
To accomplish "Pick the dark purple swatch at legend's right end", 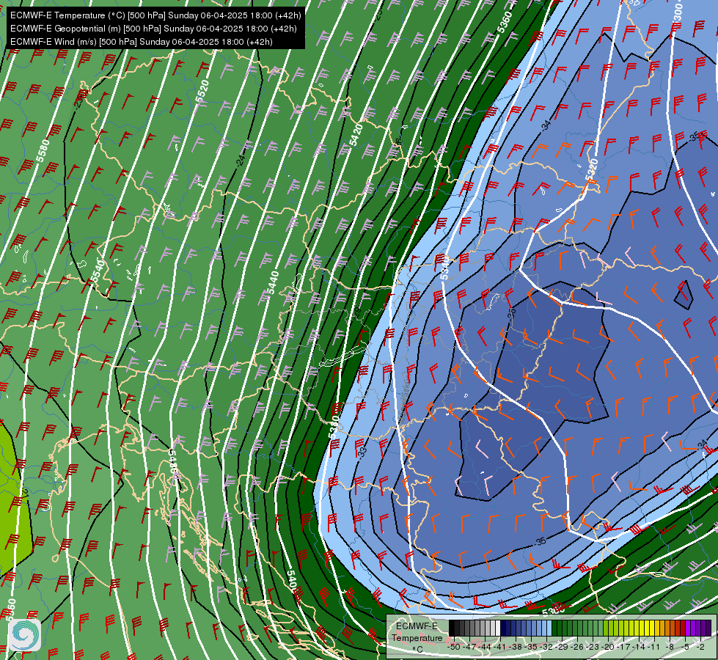I will [708, 628].
